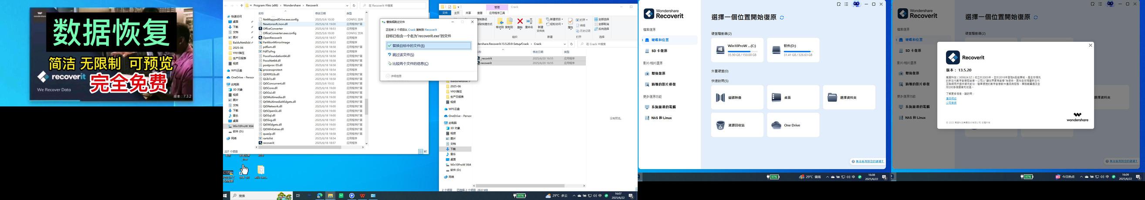Choose Replace the file in destination (替换目标中的文件)
This screenshot has width=1145, height=200.
pyautogui.click(x=429, y=45)
